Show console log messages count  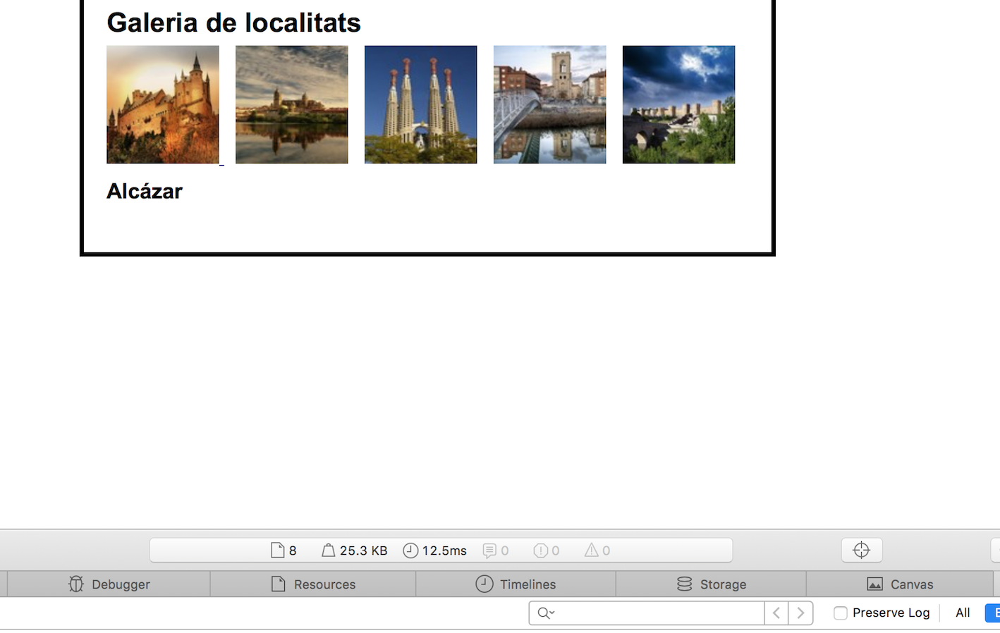tap(496, 551)
